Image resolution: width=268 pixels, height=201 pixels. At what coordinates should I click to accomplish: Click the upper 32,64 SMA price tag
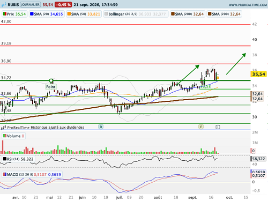(x=257, y=94)
